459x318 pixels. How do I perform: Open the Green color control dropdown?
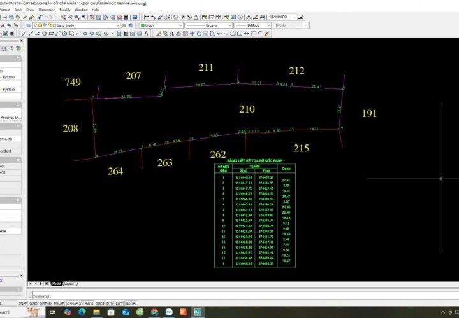pyautogui.click(x=161, y=25)
